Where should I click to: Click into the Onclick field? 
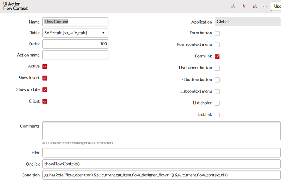161,164
